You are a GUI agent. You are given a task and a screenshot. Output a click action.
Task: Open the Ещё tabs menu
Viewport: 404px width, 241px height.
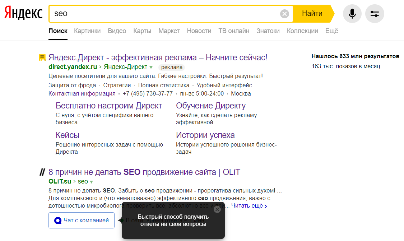point(331,31)
